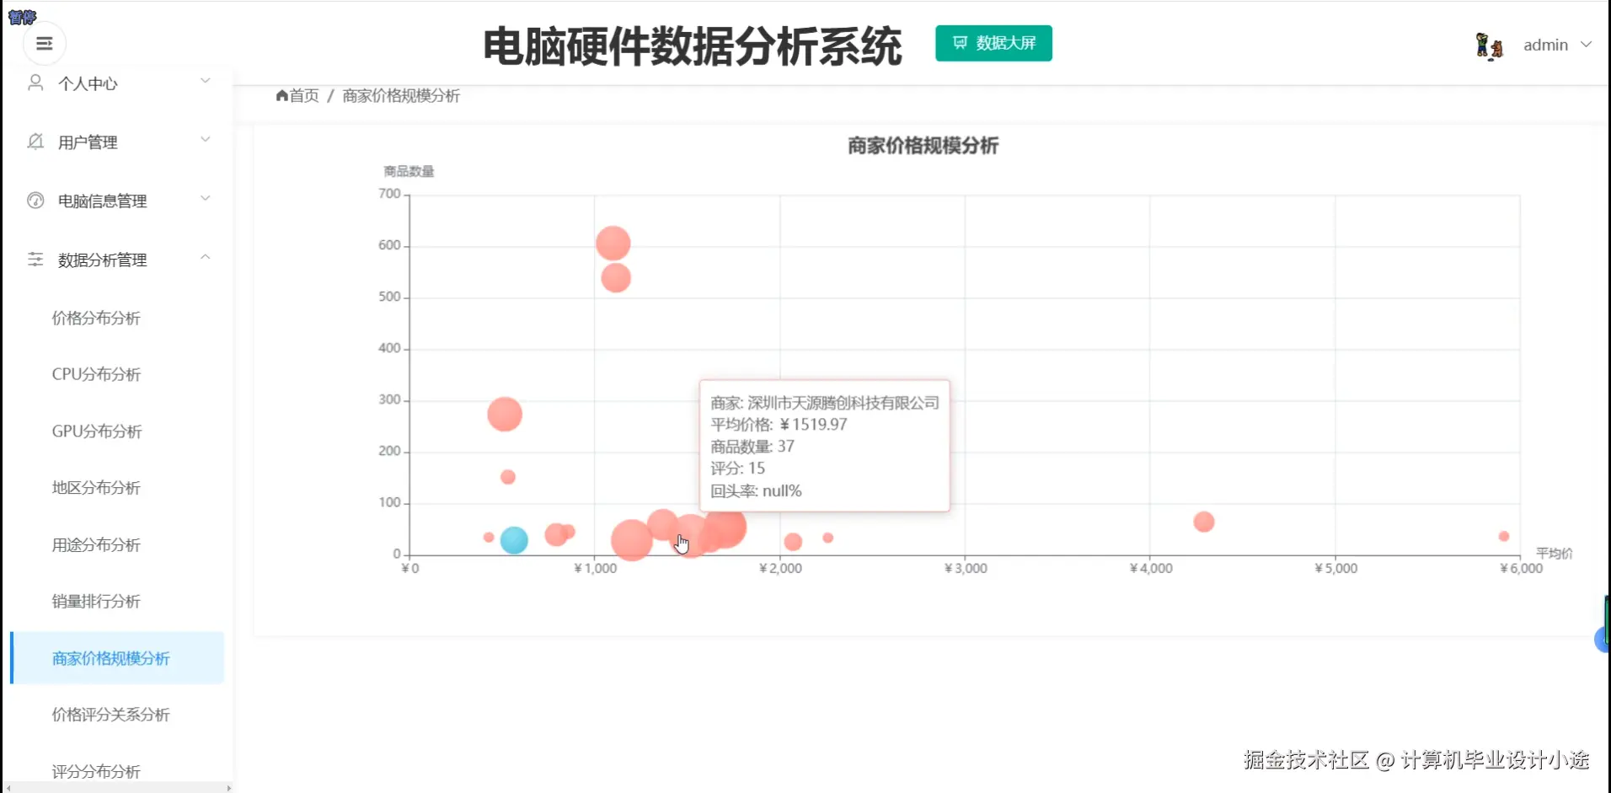
Task: Click the hamburger sidebar collapse icon
Action: (44, 43)
